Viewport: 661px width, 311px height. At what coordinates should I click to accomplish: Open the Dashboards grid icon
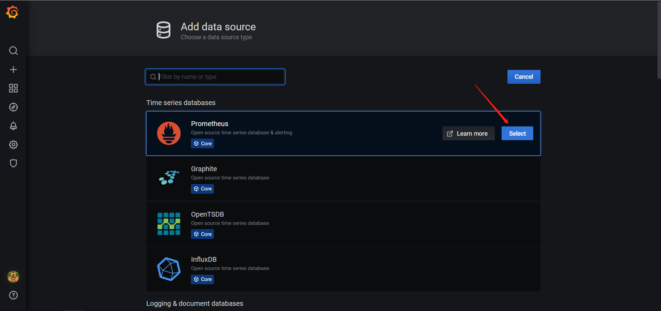pyautogui.click(x=13, y=88)
